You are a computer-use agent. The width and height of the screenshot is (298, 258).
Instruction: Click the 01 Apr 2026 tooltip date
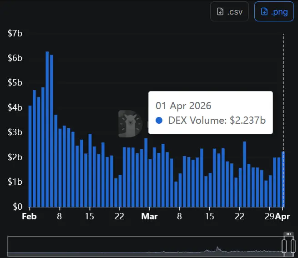coord(183,106)
